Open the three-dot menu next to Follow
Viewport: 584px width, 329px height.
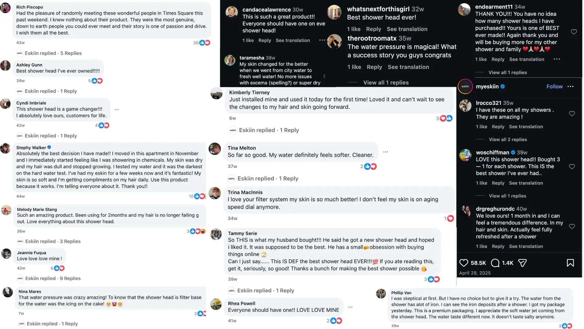click(x=570, y=87)
